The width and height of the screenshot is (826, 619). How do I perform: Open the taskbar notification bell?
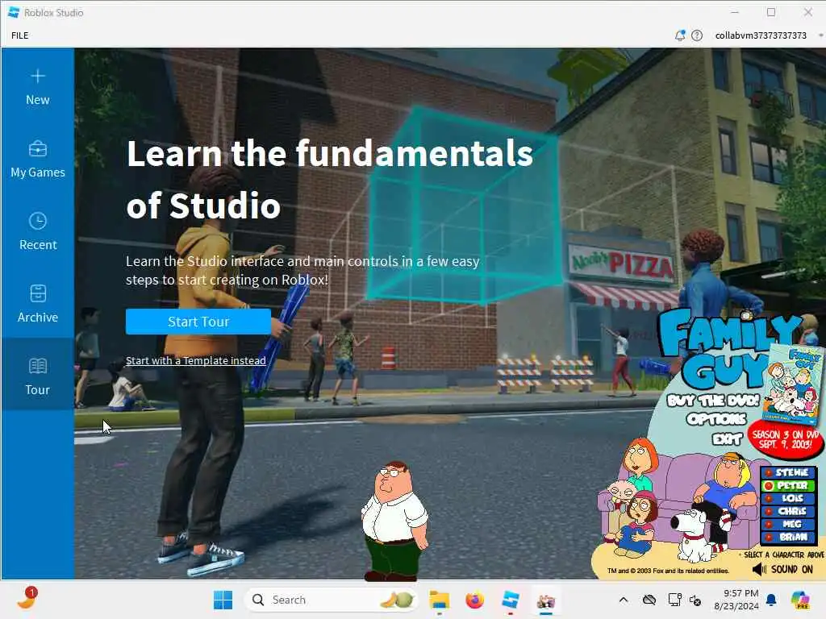click(x=771, y=600)
